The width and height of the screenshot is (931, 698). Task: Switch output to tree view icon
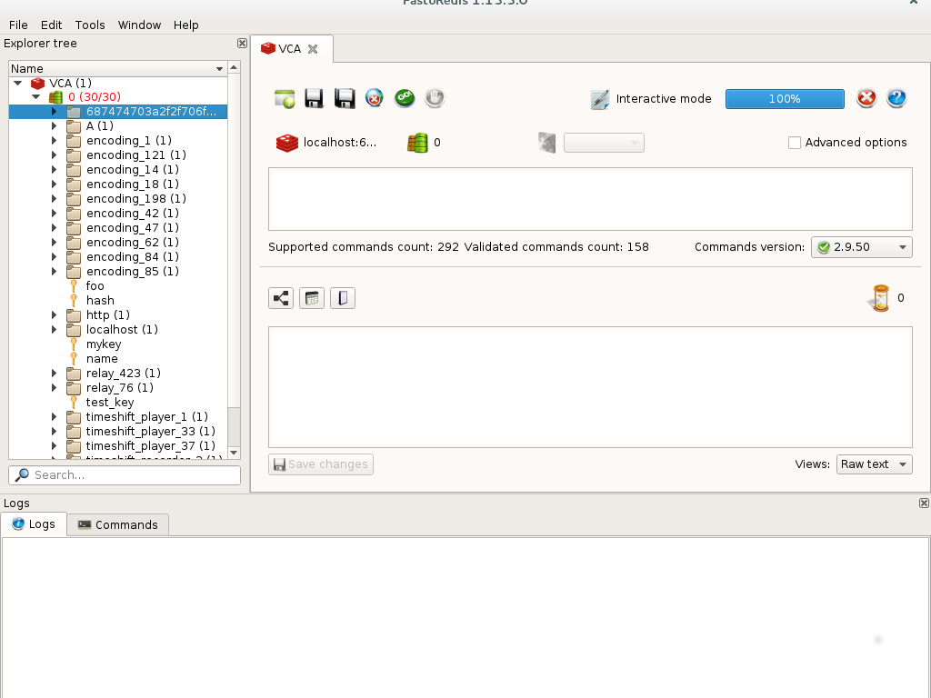[x=281, y=298]
